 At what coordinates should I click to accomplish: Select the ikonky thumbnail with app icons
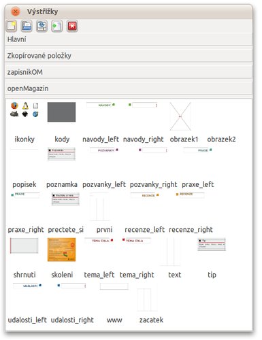(24, 109)
